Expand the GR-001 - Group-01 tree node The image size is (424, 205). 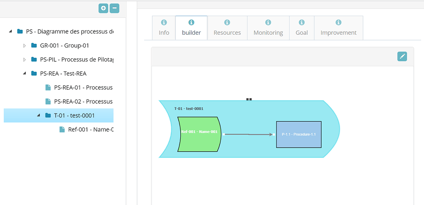[24, 45]
